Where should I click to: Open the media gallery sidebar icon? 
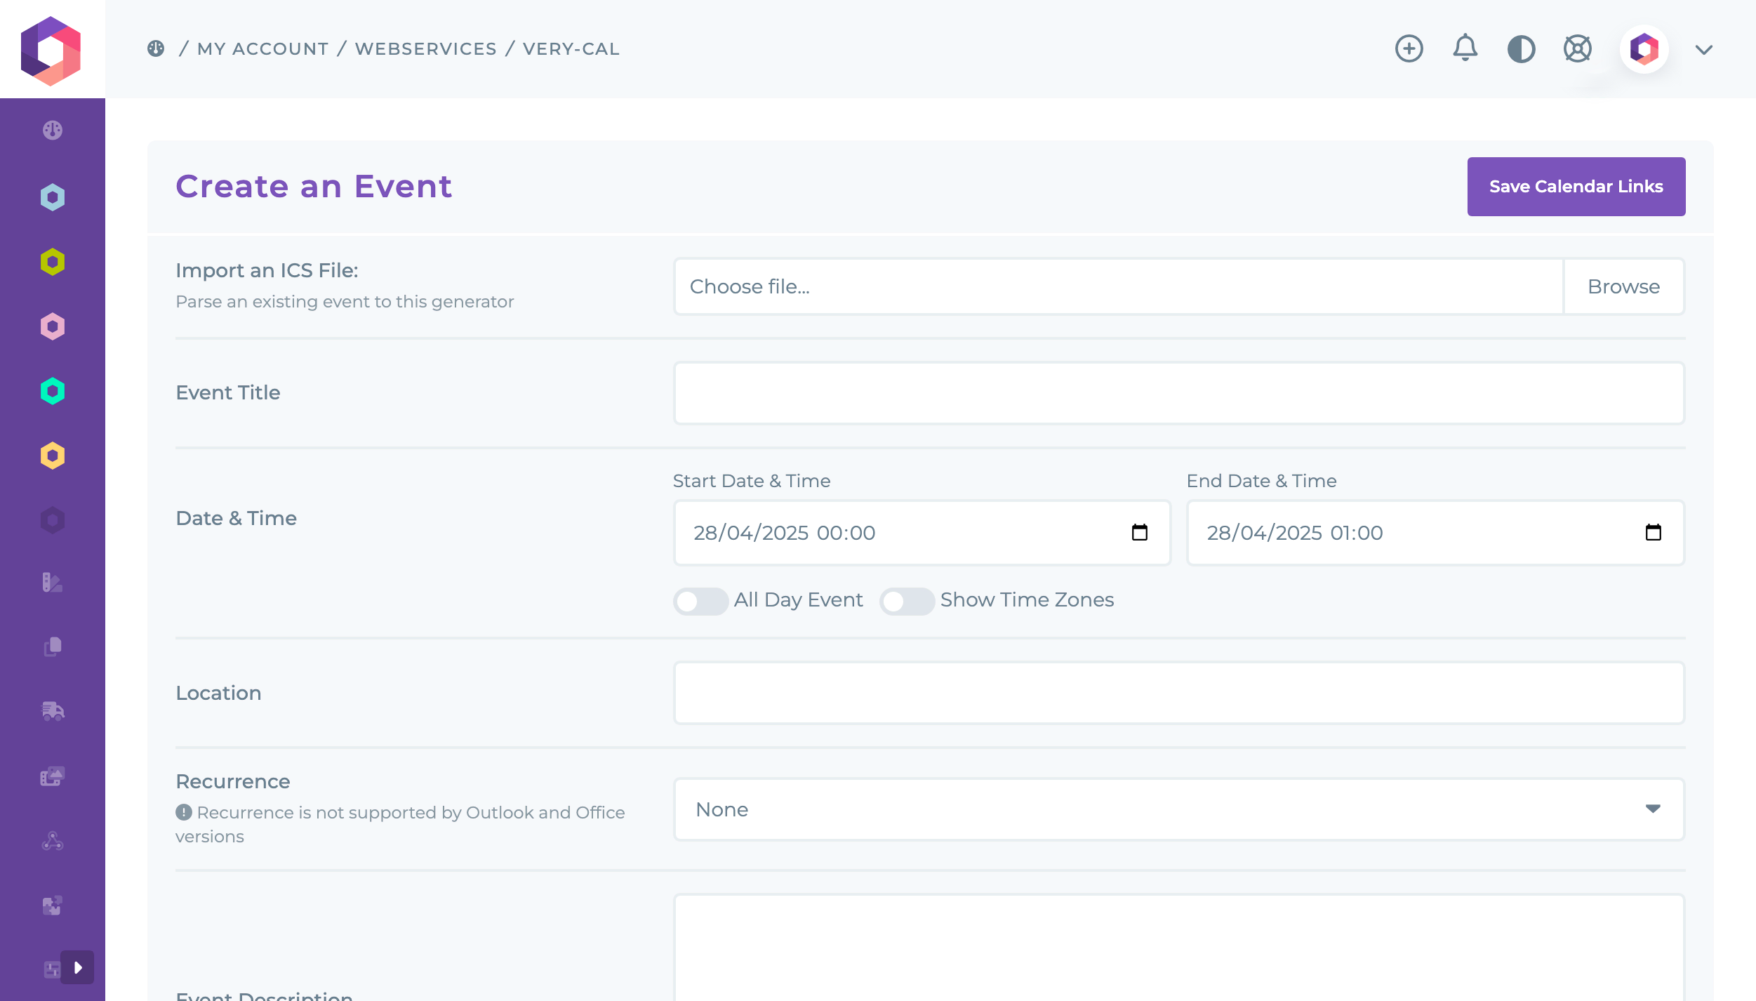pyautogui.click(x=53, y=776)
